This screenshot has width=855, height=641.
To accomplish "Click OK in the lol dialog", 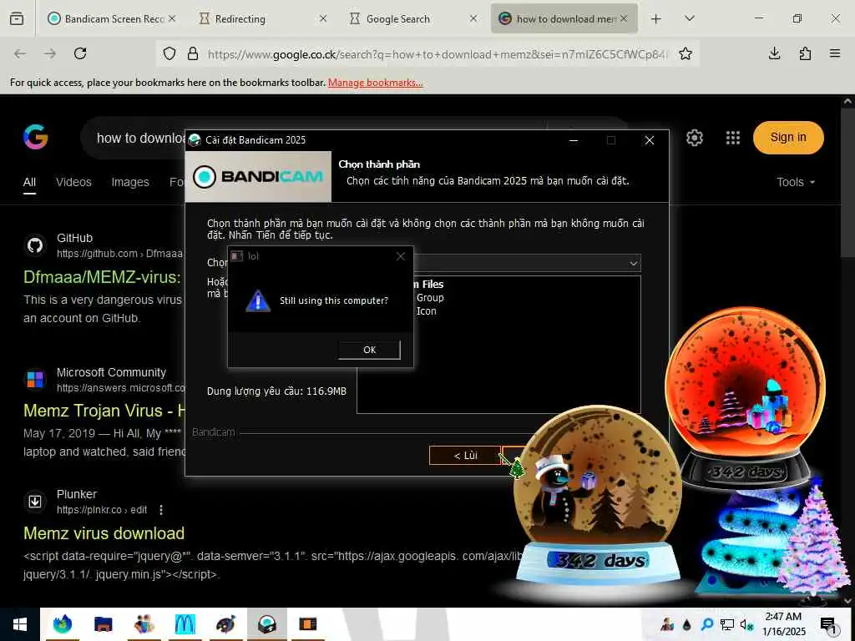I will click(370, 350).
